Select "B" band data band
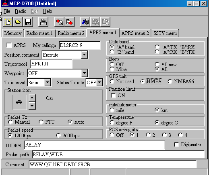This screenshot has width=209, height=175. (x=112, y=52)
